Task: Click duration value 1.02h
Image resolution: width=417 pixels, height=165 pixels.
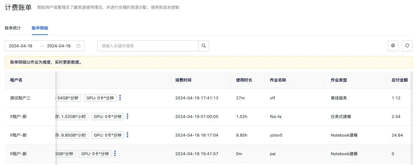Action: tap(242, 117)
